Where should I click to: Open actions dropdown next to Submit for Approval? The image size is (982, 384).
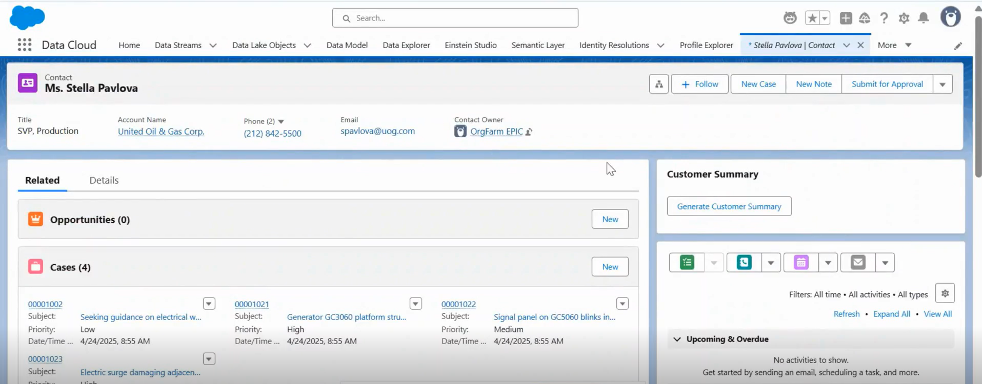(x=942, y=84)
